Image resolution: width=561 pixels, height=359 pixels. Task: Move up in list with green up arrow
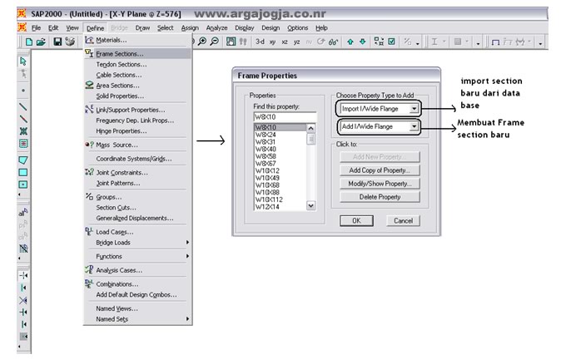pos(350,42)
